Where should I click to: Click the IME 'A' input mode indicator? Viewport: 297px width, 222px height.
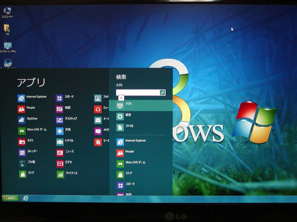[121, 98]
